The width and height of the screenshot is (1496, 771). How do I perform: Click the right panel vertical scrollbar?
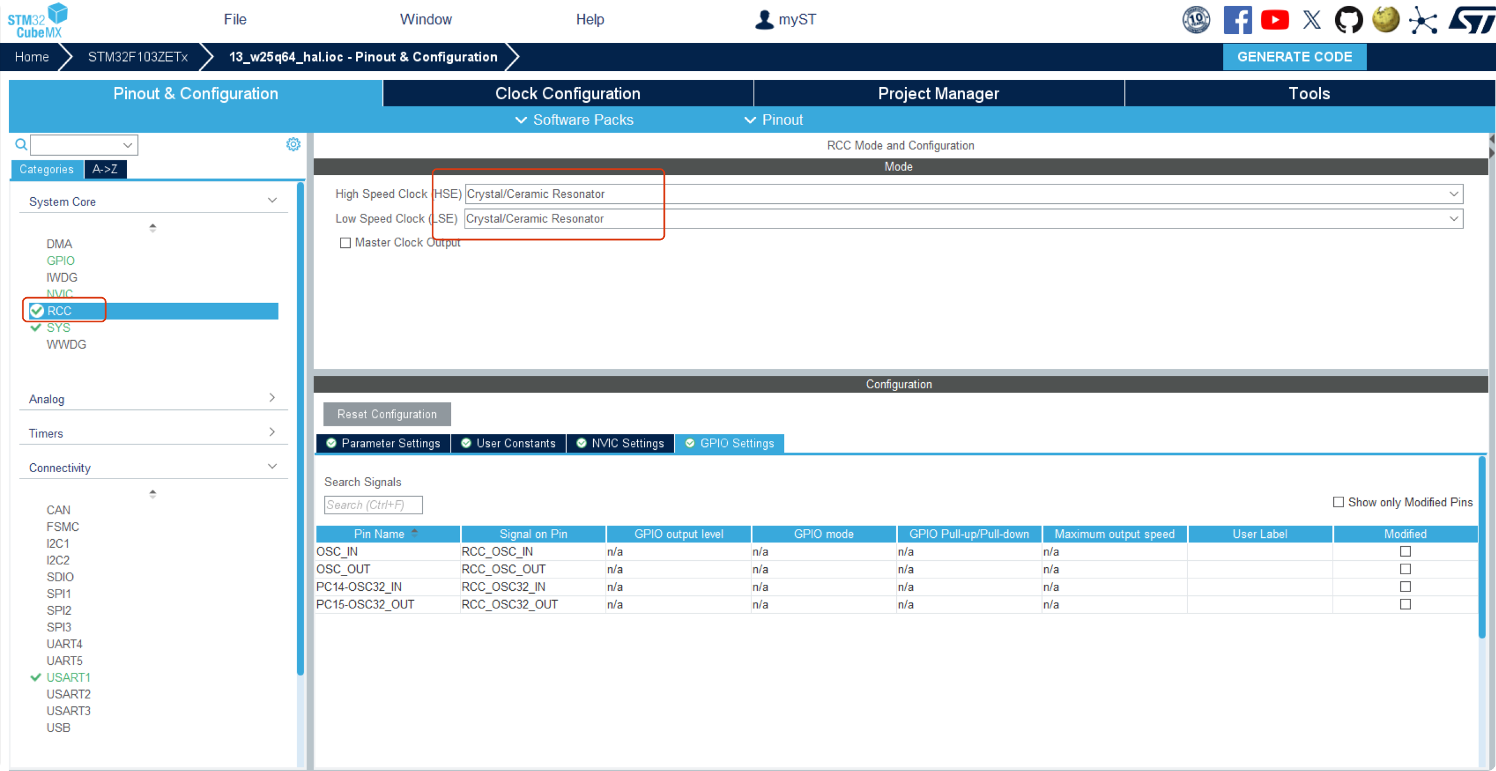[x=1482, y=546]
